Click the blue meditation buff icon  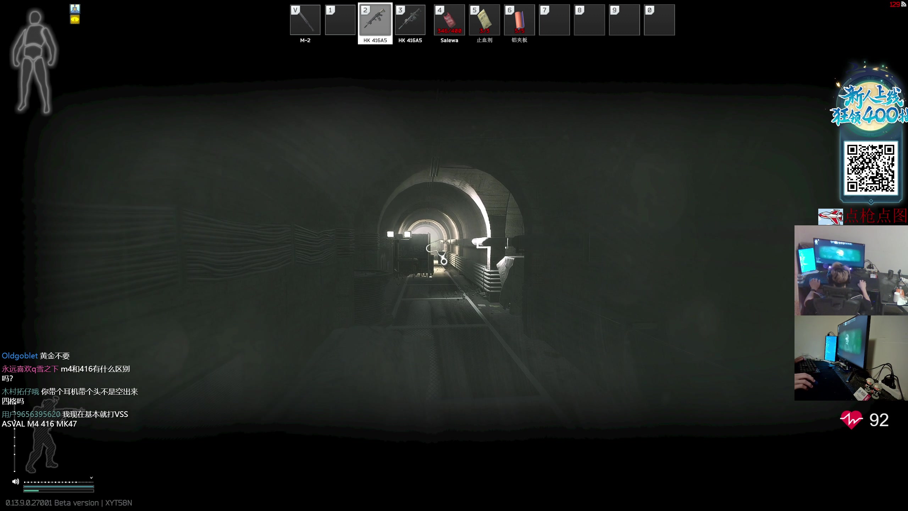point(75,9)
